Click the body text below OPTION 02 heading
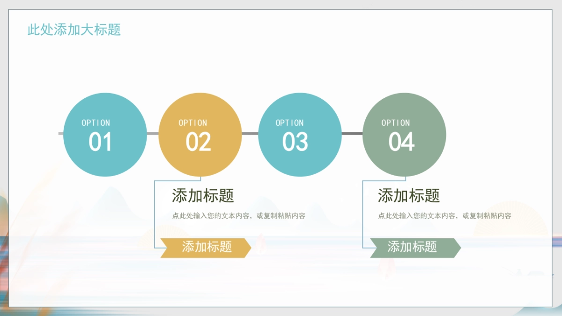This screenshot has height=316, width=562. point(239,216)
